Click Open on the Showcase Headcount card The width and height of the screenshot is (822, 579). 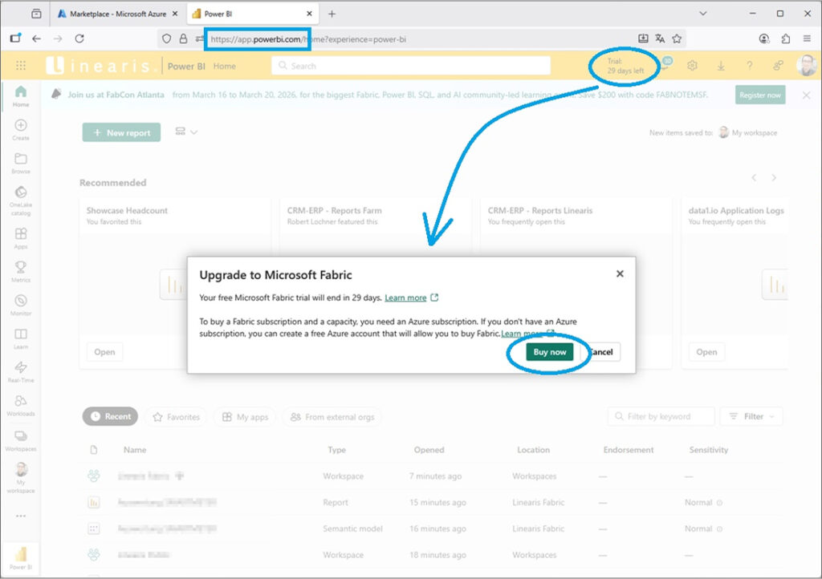click(105, 352)
